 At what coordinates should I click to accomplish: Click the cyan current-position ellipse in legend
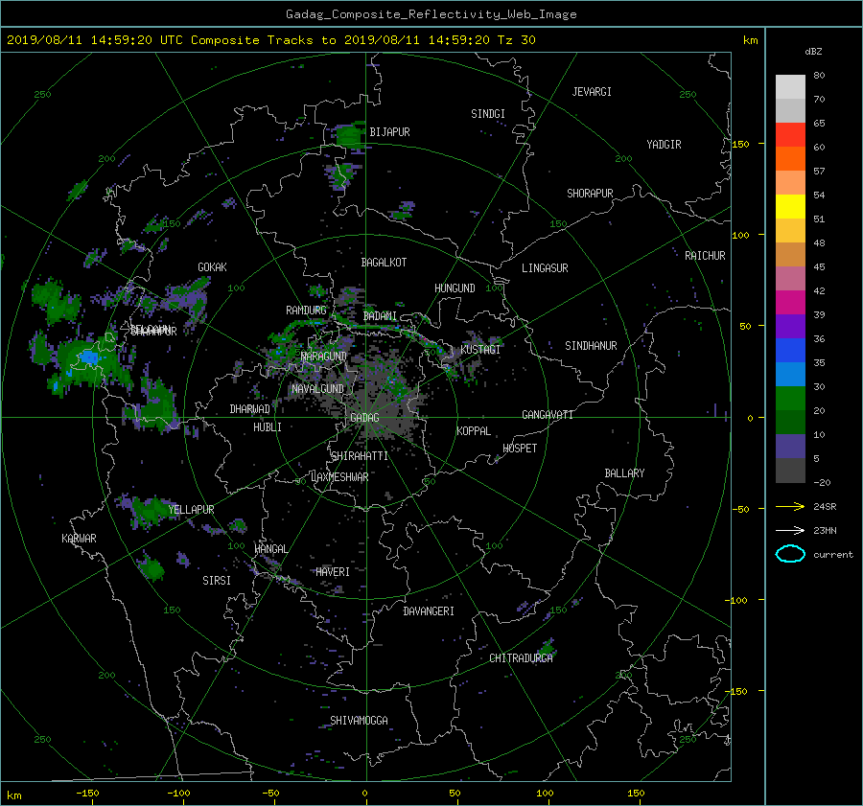[790, 554]
